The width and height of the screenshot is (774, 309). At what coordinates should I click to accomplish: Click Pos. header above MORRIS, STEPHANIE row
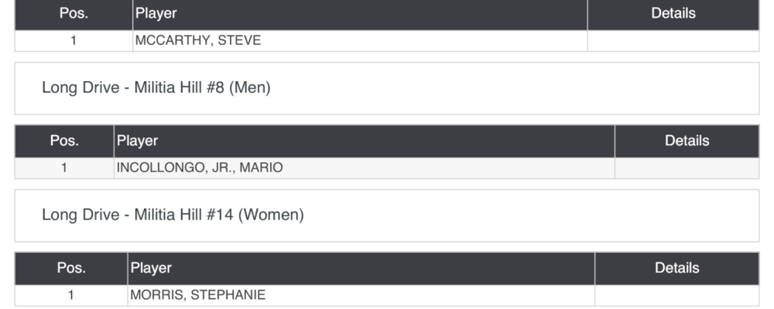point(70,268)
